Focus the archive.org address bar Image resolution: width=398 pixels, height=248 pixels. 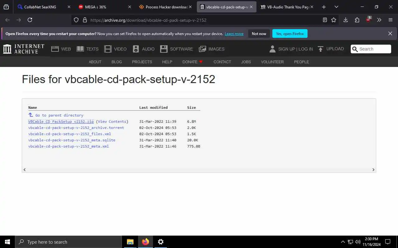pos(205,20)
